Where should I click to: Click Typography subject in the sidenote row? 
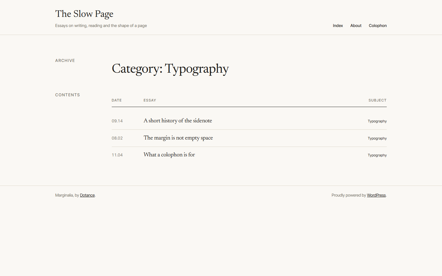(x=377, y=121)
